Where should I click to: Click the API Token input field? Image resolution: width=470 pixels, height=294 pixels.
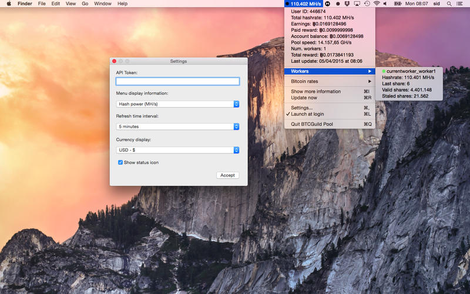coord(177,81)
